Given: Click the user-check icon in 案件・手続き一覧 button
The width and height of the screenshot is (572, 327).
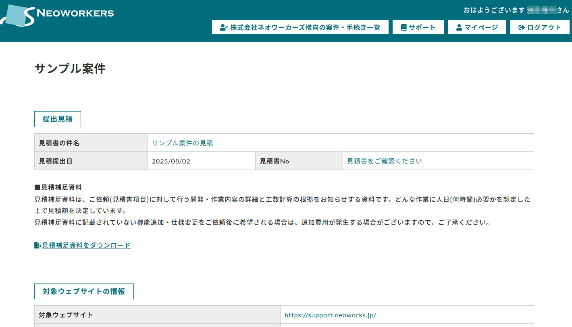Looking at the screenshot, I should point(224,28).
